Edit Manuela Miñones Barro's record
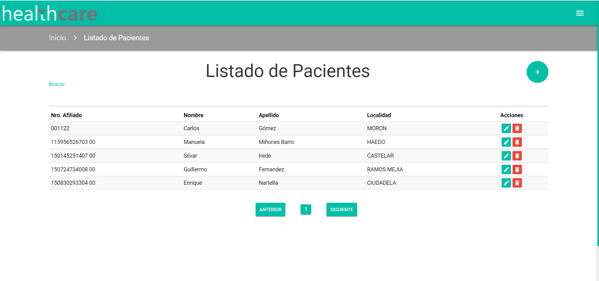 (x=506, y=142)
